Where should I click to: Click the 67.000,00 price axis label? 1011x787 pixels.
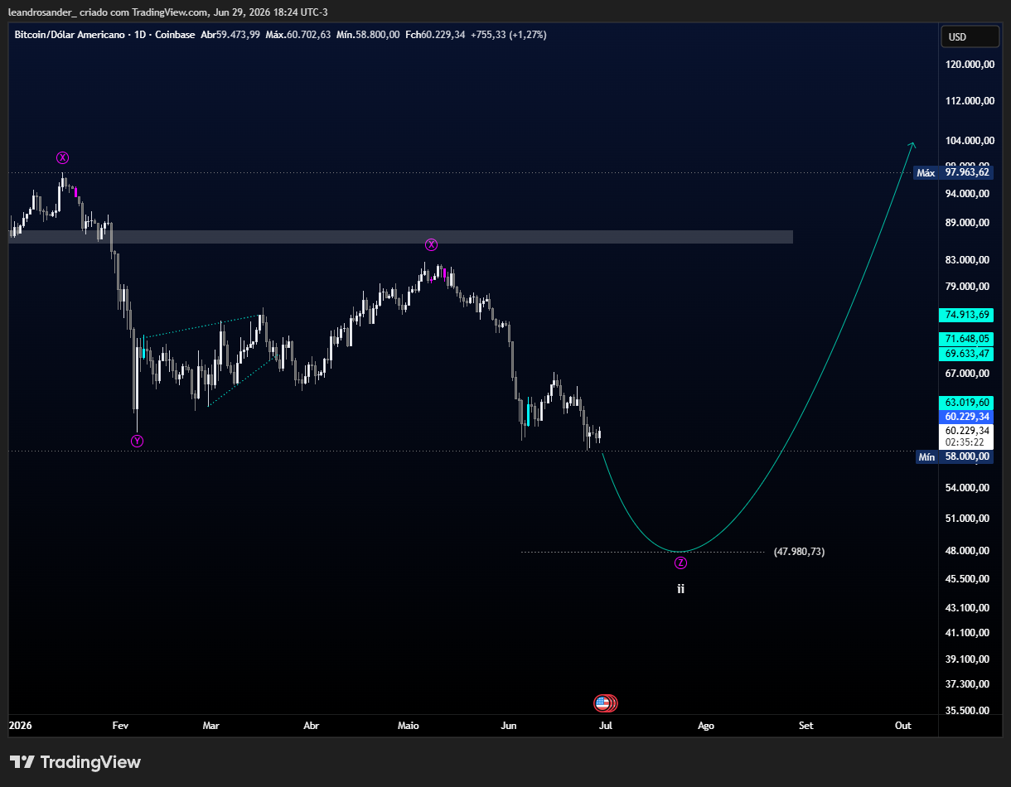click(x=969, y=374)
